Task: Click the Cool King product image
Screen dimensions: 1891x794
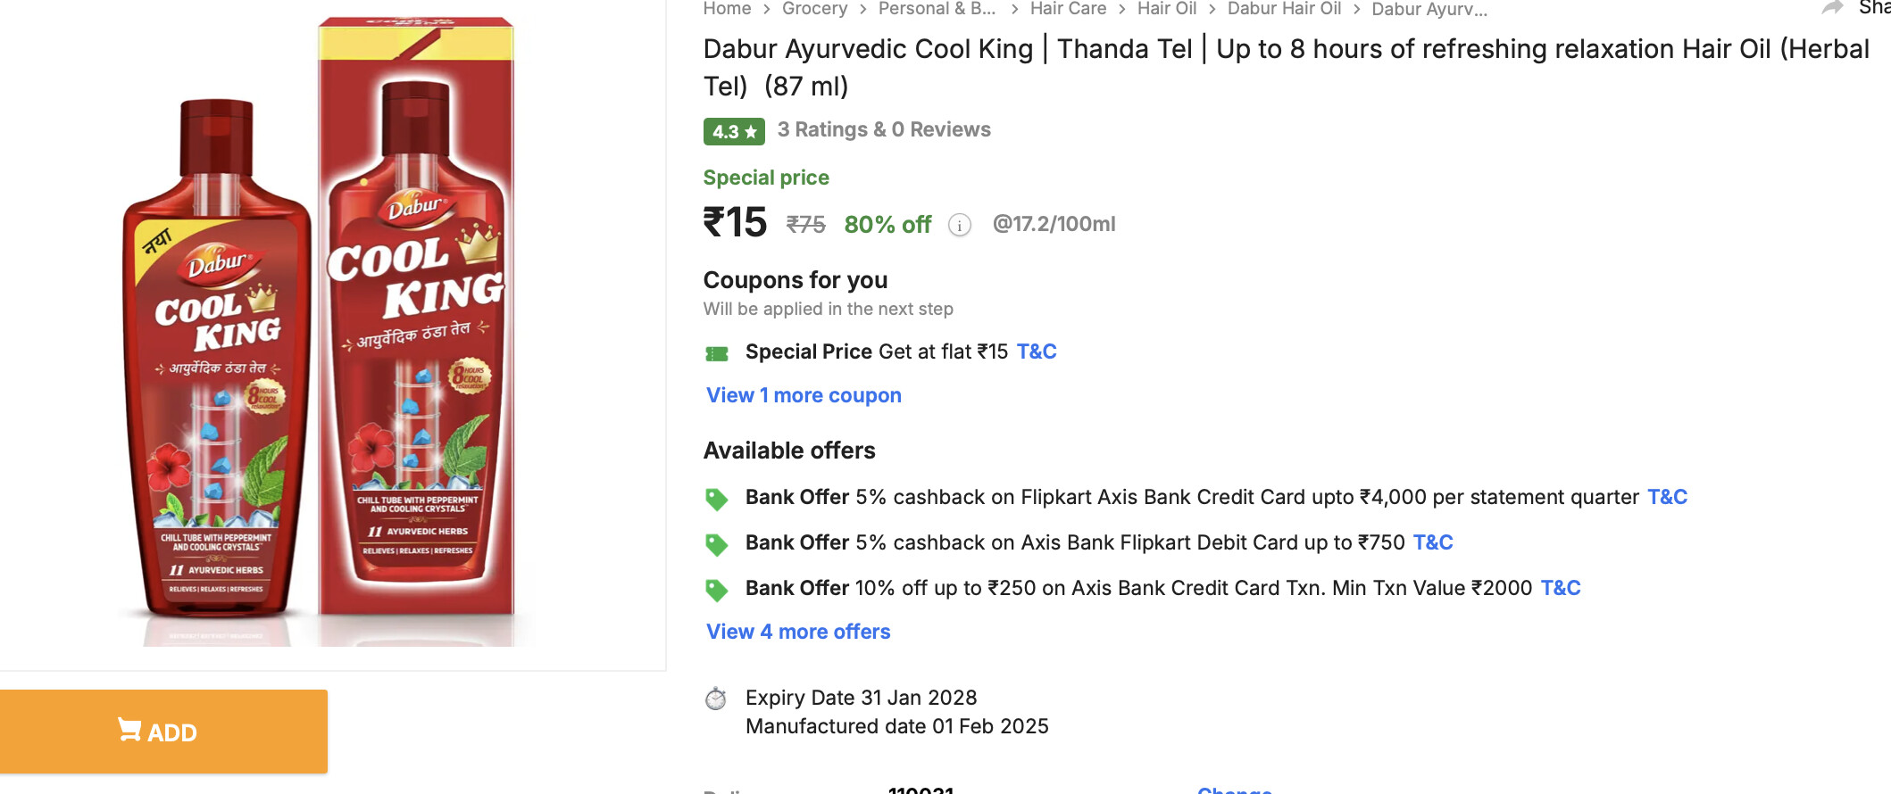Action: tap(321, 330)
